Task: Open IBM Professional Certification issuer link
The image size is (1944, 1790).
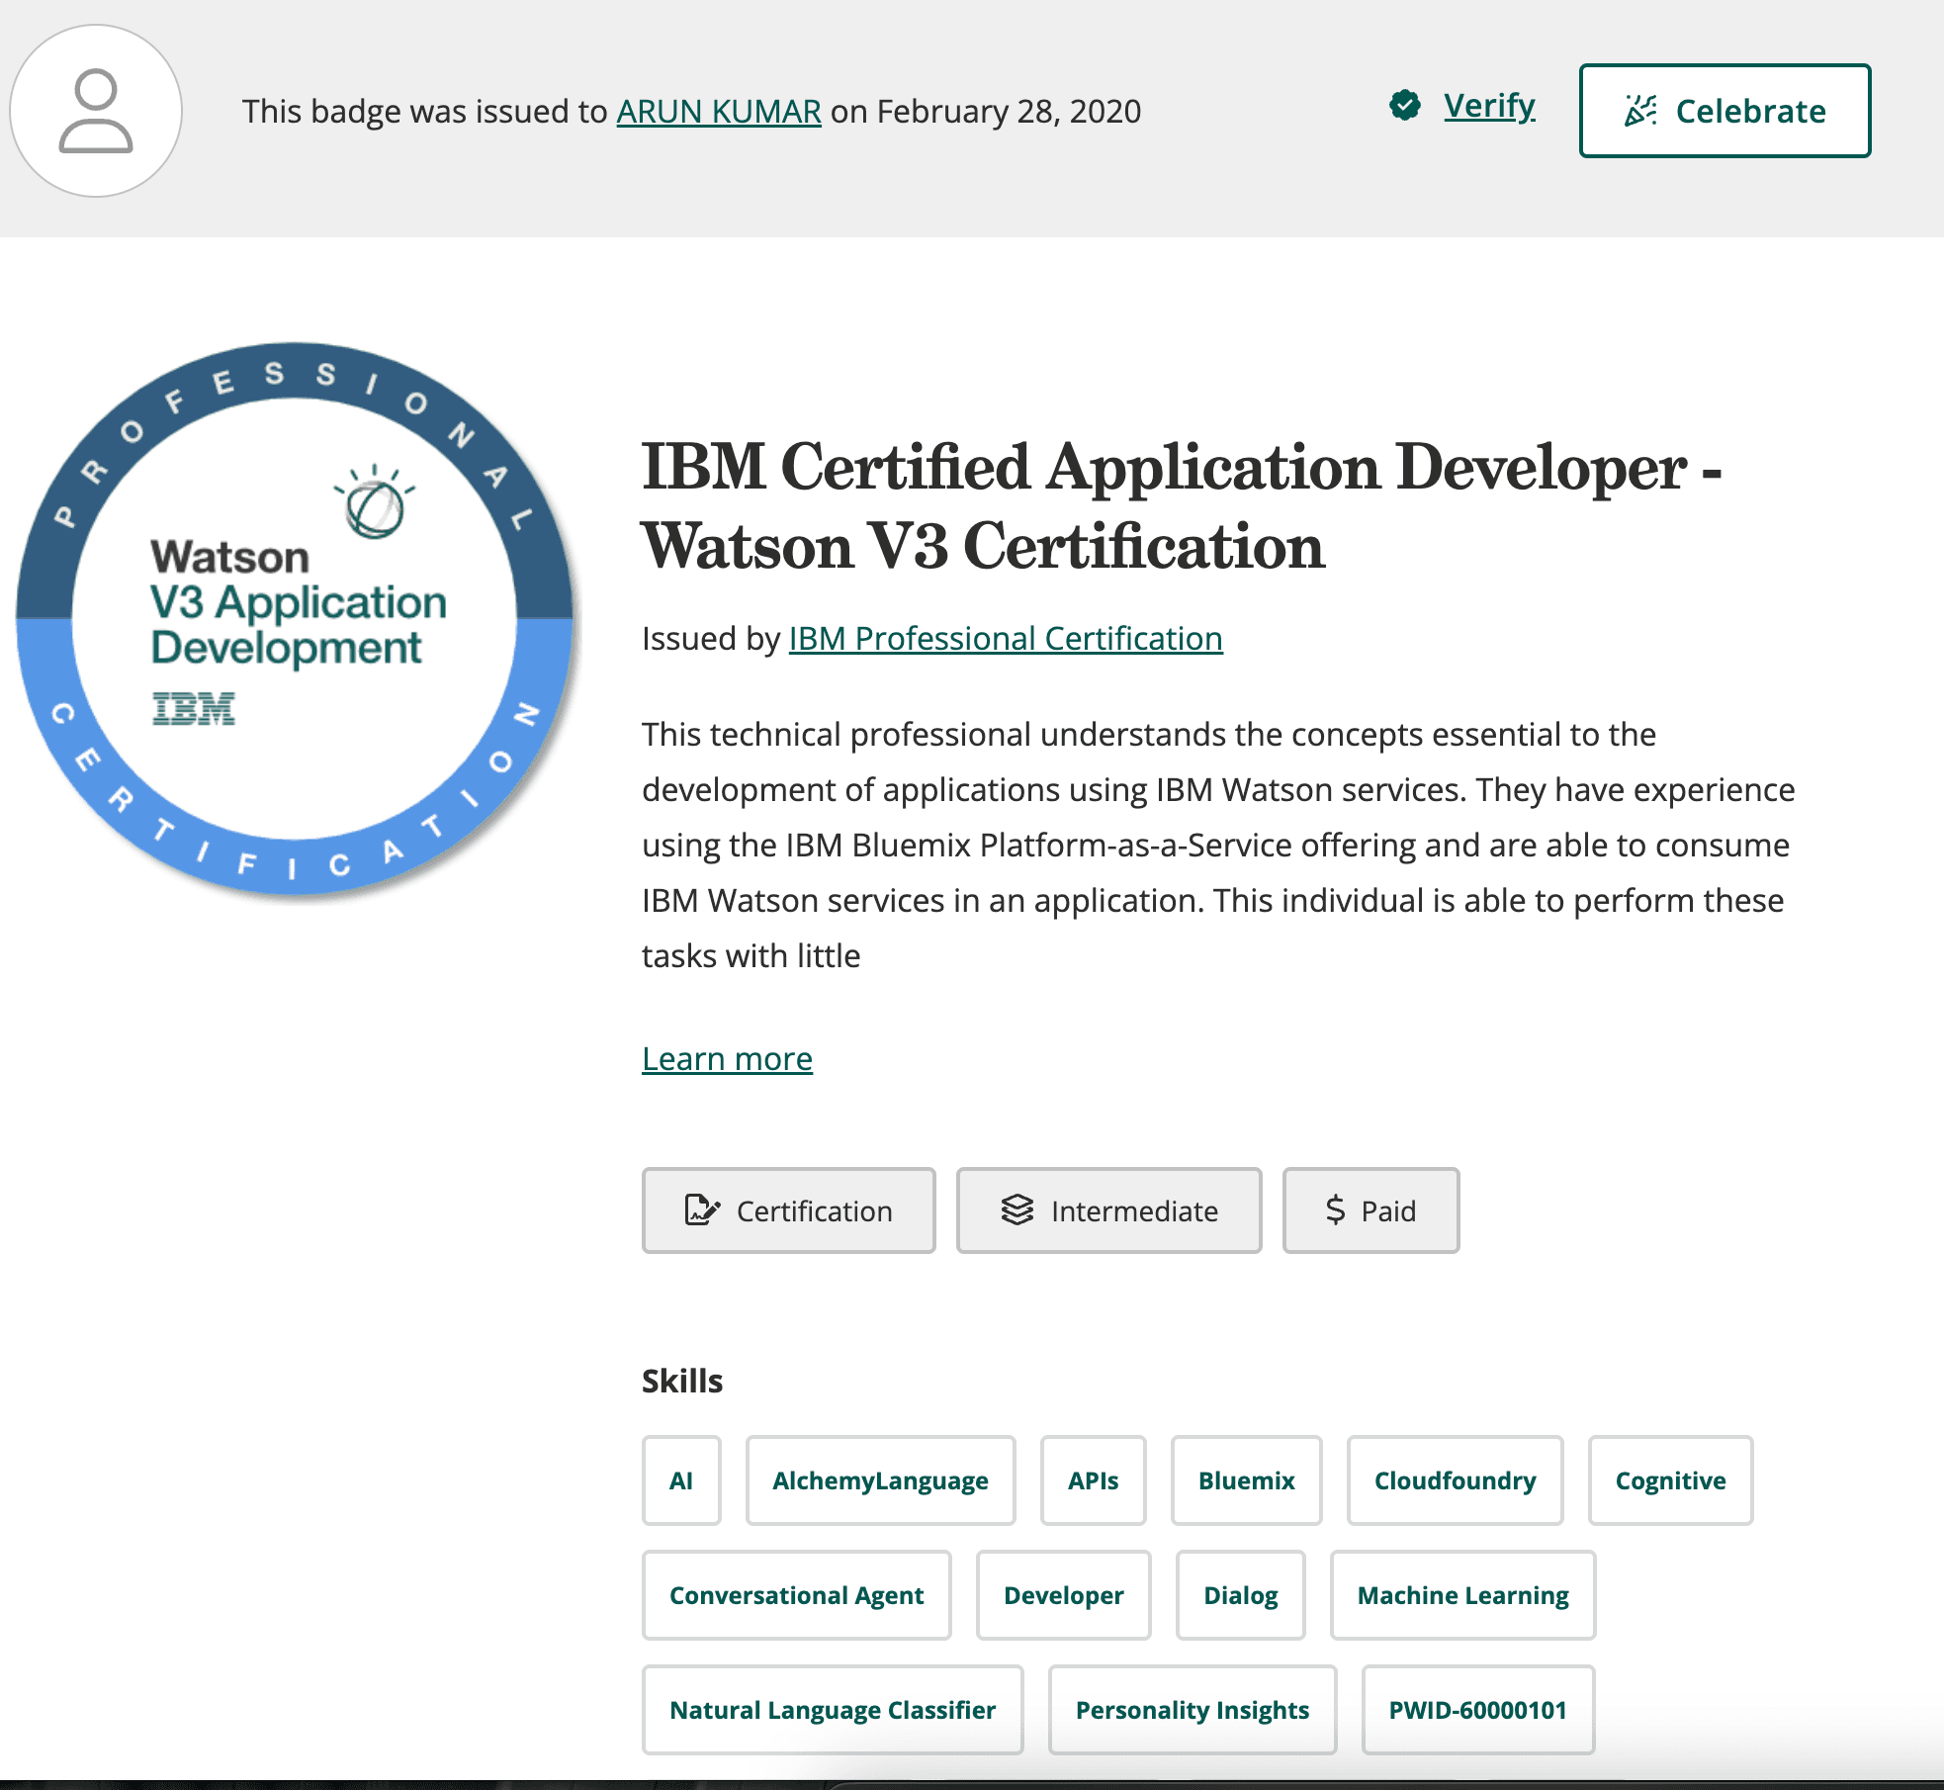Action: tap(1006, 639)
